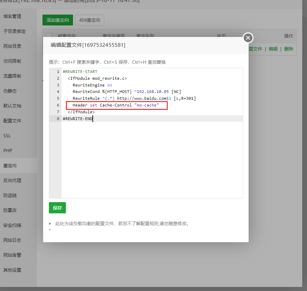307x291 pixels.
Task: Go to 访问限制 settings
Action: click(x=12, y=61)
